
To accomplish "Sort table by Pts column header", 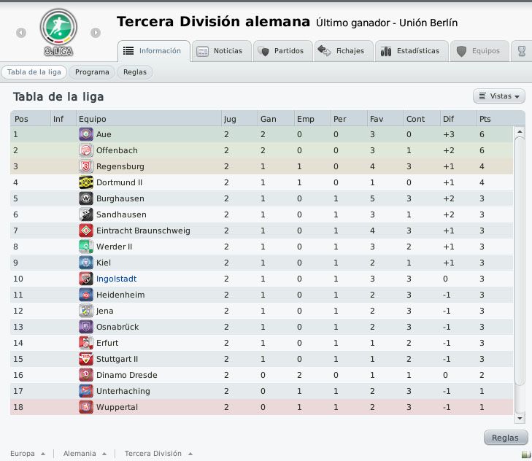I will click(485, 119).
